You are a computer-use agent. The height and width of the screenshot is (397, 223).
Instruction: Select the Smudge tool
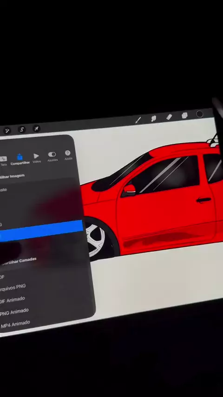pyautogui.click(x=154, y=118)
